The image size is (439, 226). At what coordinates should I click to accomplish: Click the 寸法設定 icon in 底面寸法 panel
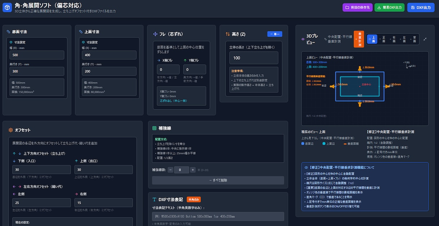[x=12, y=42]
